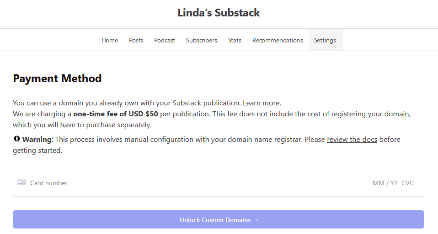Image resolution: width=438 pixels, height=234 pixels.
Task: Open the Stats tab
Action: click(235, 40)
